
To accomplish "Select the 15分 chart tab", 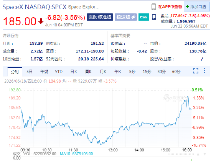I will (x=147, y=72).
